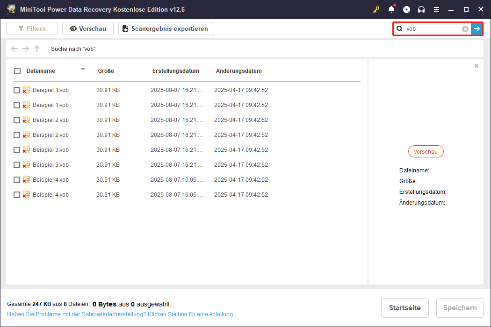Check the box of the upper Beispiel 2.vob
The image size is (491, 327).
(17, 120)
